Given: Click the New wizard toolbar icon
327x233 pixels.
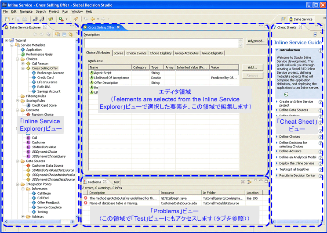Looking at the screenshot, I should point(7,19).
